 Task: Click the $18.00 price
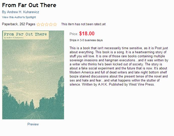(x=87, y=34)
